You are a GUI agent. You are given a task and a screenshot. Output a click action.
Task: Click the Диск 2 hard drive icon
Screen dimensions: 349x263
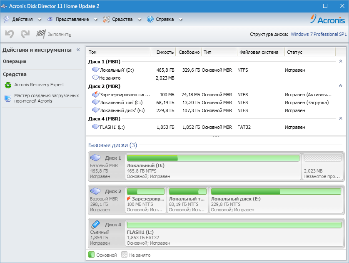95,191
